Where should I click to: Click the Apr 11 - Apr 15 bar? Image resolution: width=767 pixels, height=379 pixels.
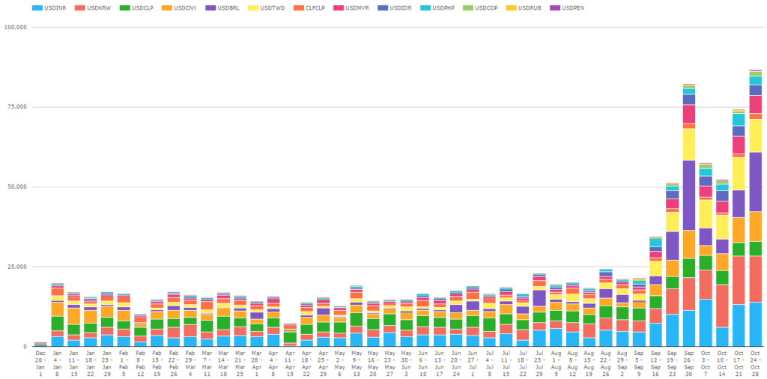point(290,335)
